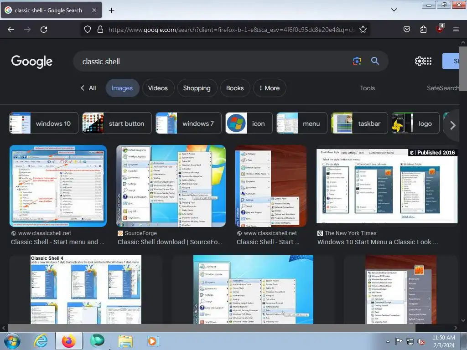Select the Images tab
Viewport: 467px width, 350px height.
point(122,88)
